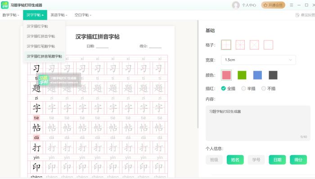315x179 pixels.
Task: Click the black 习 character in preview
Action: 36,68
